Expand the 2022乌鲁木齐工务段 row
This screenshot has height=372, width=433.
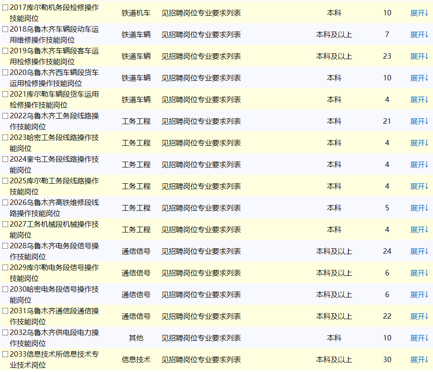[419, 121]
